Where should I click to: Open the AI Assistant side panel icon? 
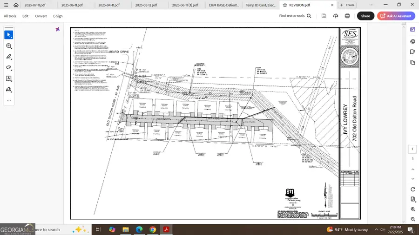tap(412, 30)
